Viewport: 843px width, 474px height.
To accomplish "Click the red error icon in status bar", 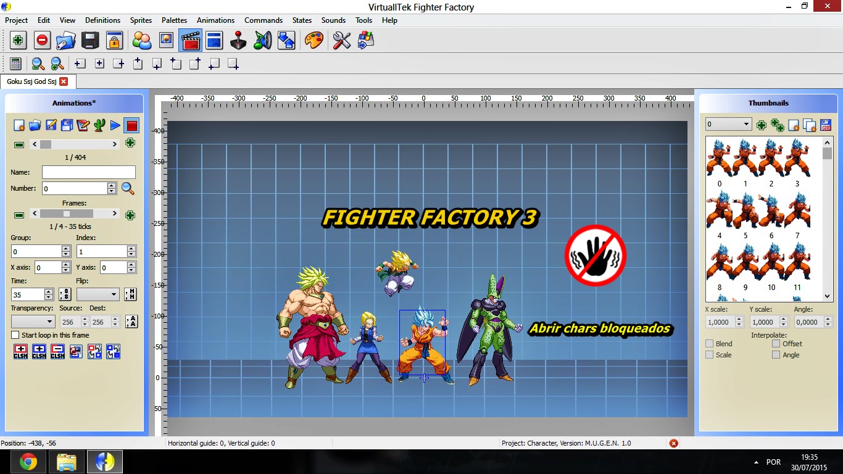I will pos(674,443).
